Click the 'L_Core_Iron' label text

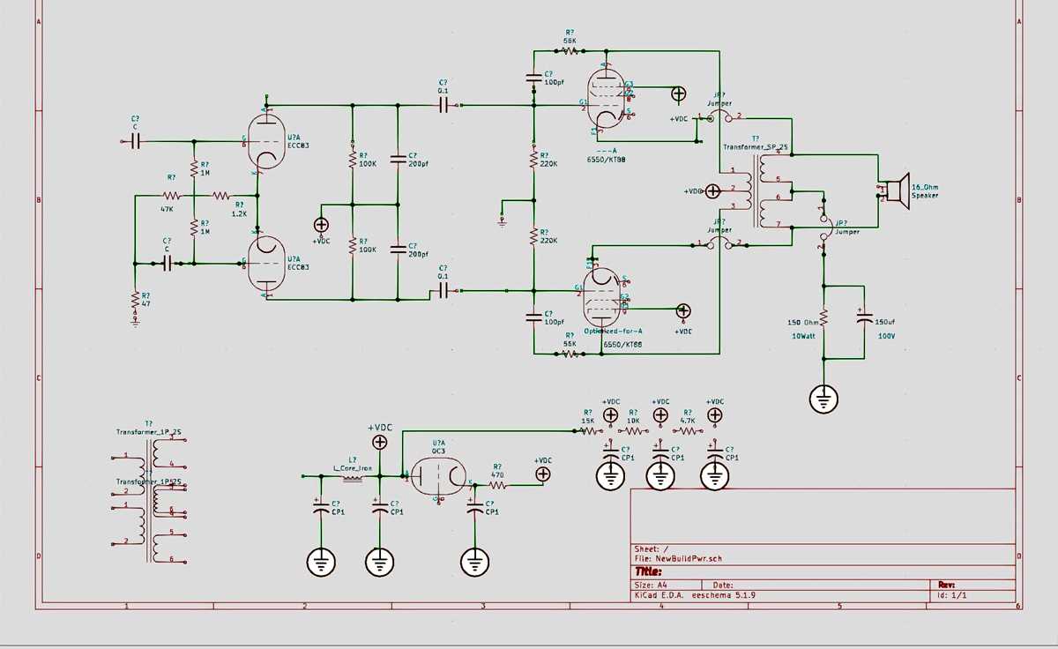pyautogui.click(x=352, y=468)
